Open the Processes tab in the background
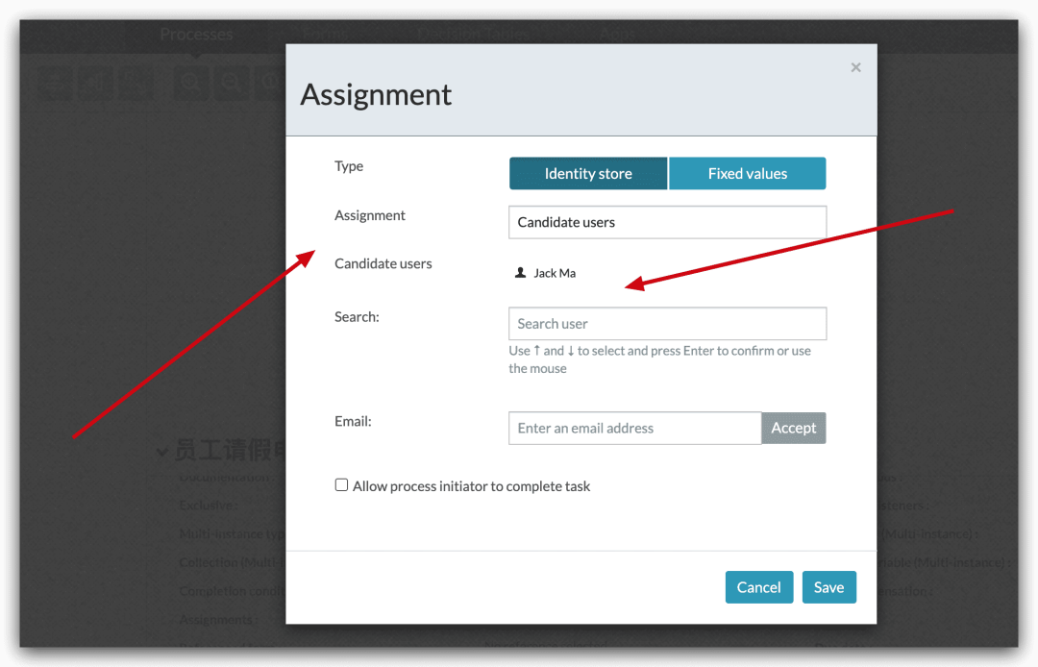1038x667 pixels. [x=197, y=34]
